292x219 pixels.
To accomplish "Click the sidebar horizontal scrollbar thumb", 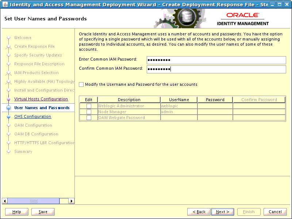I will [34, 201].
